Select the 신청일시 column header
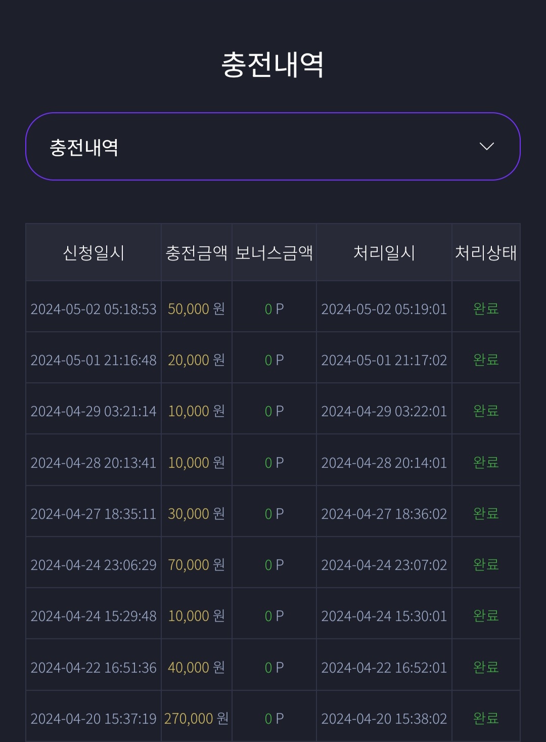 (x=94, y=252)
